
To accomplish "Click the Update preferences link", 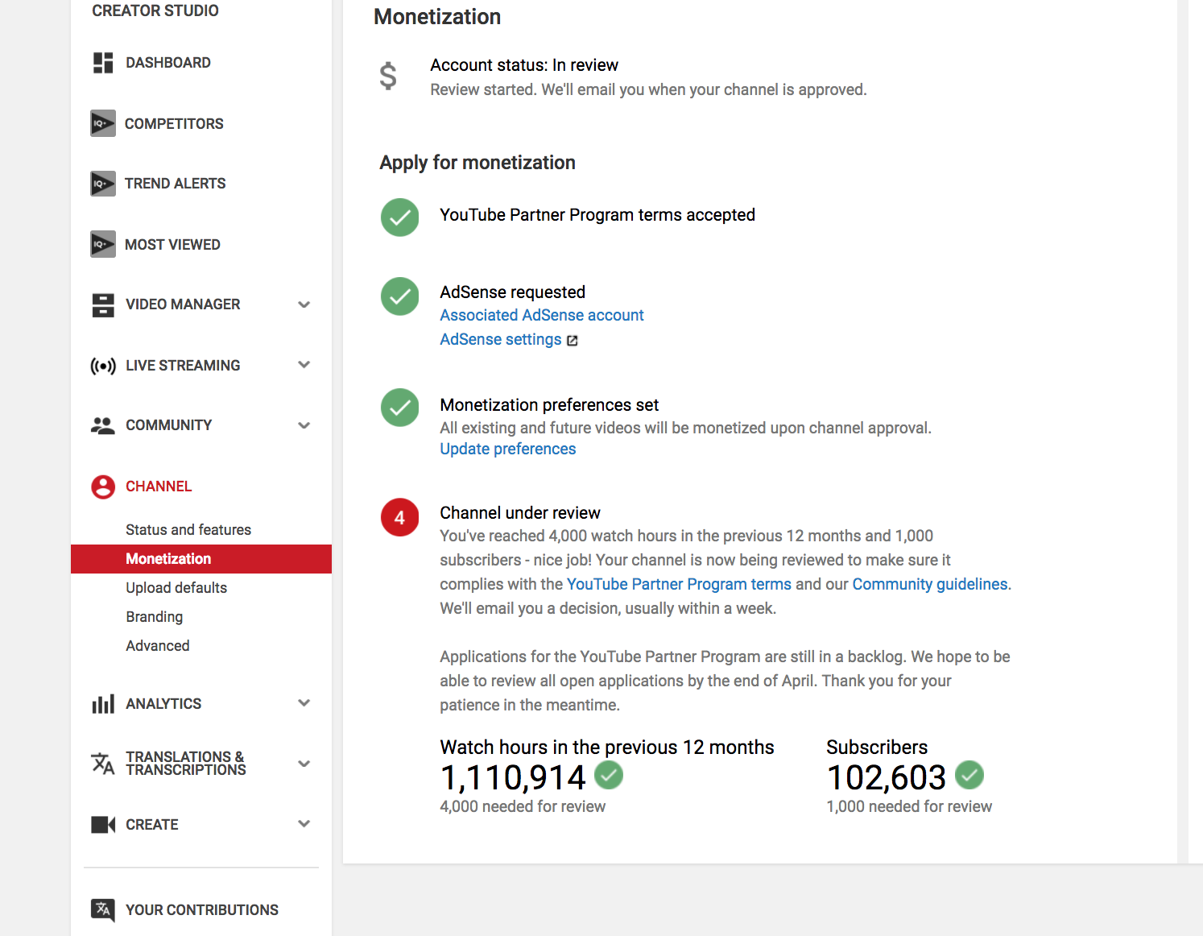I will click(508, 449).
